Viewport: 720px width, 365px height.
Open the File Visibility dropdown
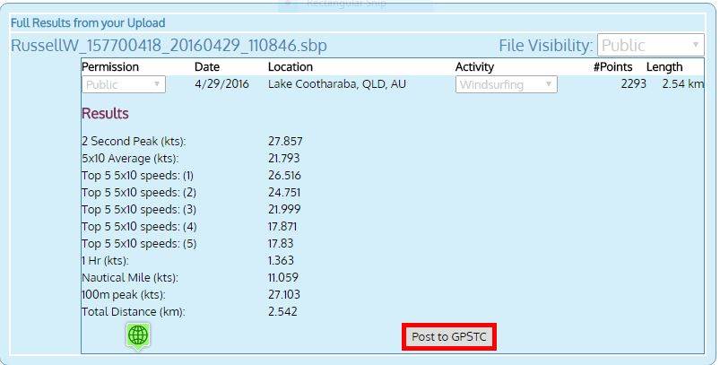pos(651,45)
